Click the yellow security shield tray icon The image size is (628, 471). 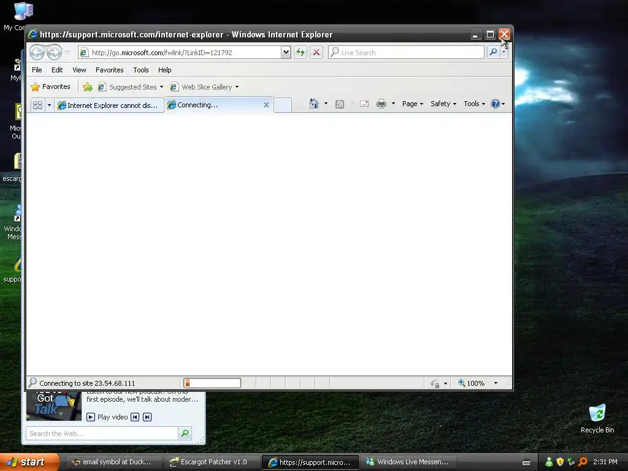coord(560,462)
